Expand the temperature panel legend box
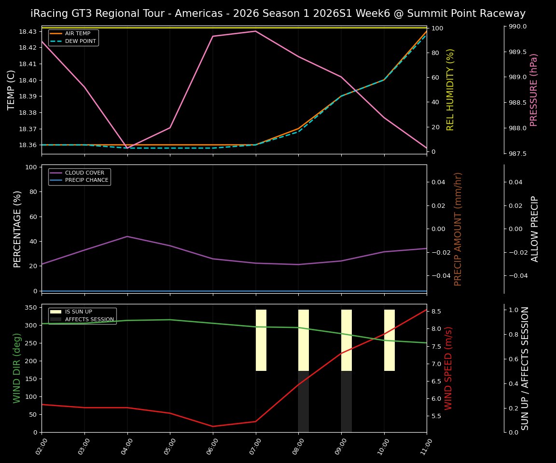This screenshot has width=556, height=463. (x=72, y=37)
